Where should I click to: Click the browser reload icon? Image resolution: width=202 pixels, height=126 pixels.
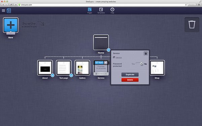(x=186, y=5)
